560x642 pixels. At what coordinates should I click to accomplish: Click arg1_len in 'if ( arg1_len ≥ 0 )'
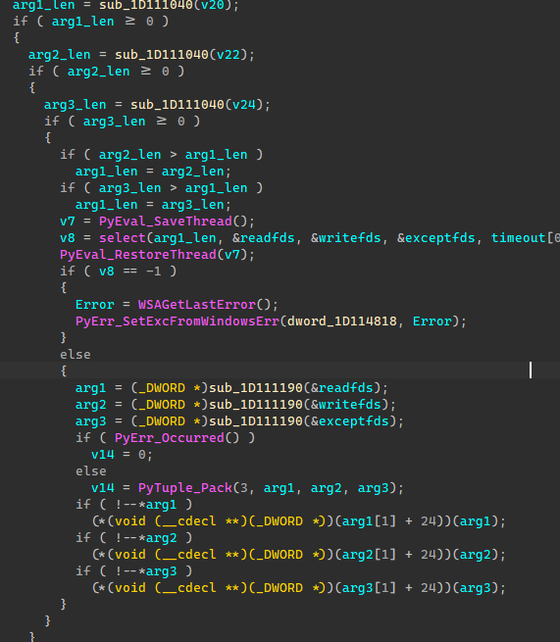click(x=83, y=22)
